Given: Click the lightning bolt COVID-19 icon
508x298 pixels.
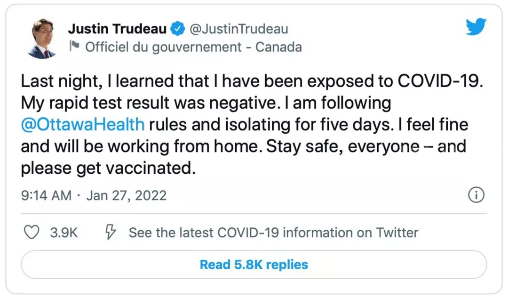Looking at the screenshot, I should [x=111, y=232].
